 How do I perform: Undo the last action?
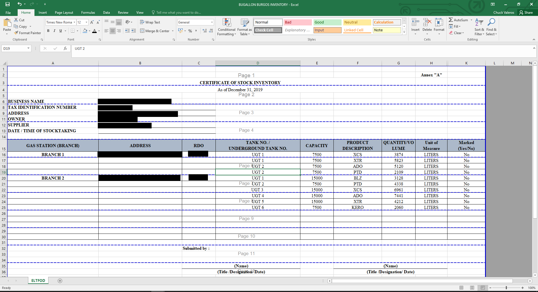tap(19, 4)
